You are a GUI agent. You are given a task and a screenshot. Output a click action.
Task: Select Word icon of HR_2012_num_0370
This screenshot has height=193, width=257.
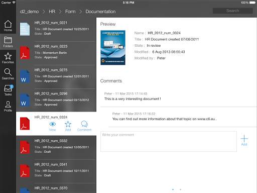[x=25, y=190]
